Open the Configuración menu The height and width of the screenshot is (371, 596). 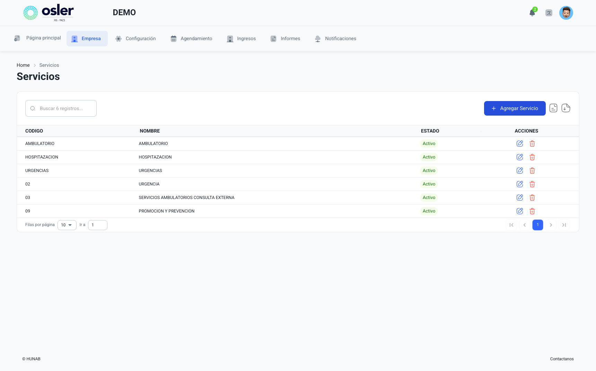135,38
